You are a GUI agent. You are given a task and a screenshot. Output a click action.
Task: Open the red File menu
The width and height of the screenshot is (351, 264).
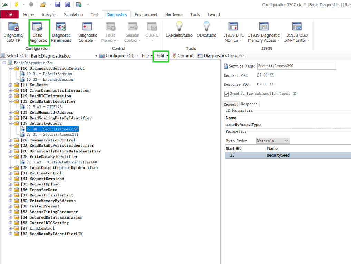9,14
